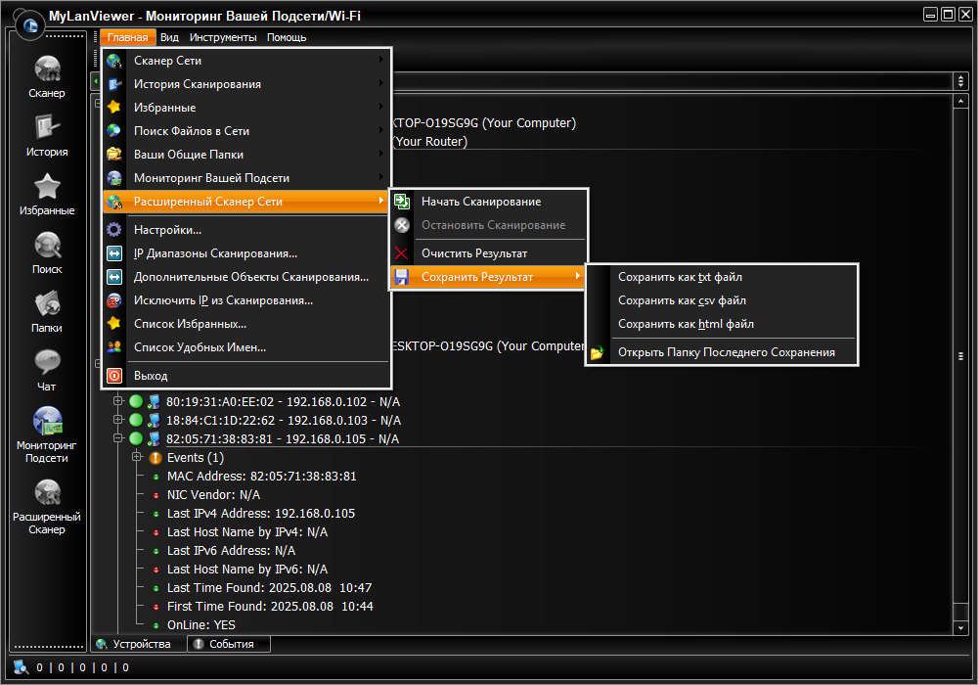Screen dimensions: 978x685
Task: Choose Очистить Результат
Action: (x=488, y=253)
